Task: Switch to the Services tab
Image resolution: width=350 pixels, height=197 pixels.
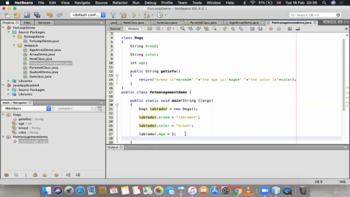Action: point(44,22)
